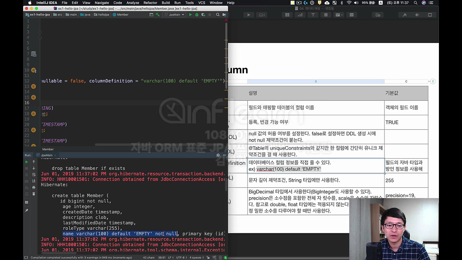The width and height of the screenshot is (462, 260).
Task: Click up-arrow stack trace icon in Run panel
Action: pos(34,162)
